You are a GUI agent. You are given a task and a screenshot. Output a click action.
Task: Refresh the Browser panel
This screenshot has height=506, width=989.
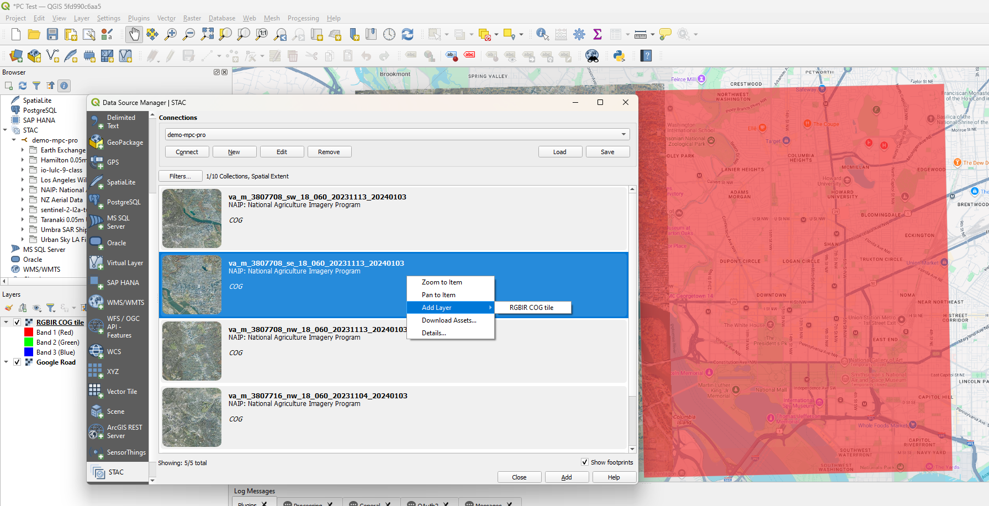tap(22, 86)
